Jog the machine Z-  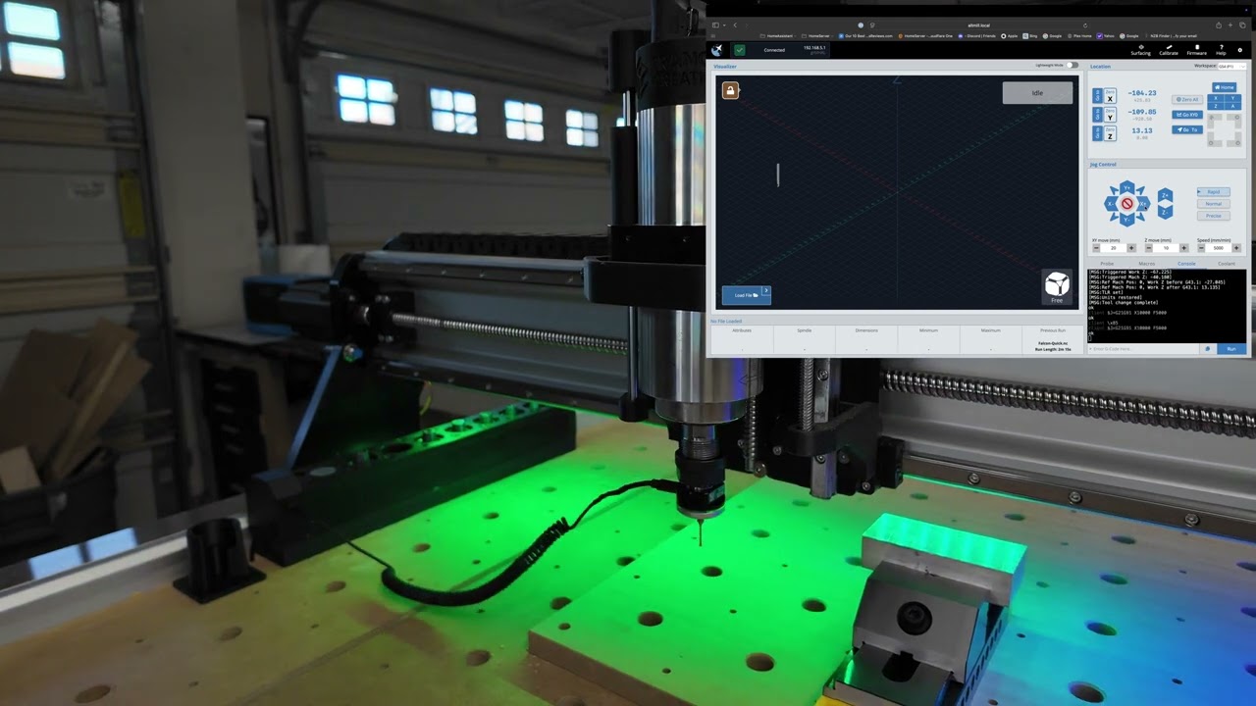point(1165,212)
